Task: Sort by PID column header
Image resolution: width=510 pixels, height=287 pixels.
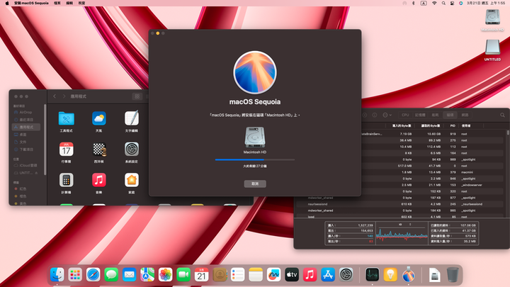Action: 453,125
